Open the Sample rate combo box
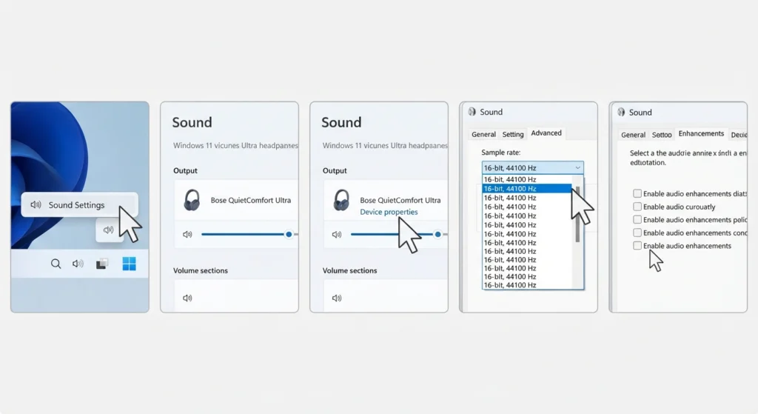 (x=533, y=168)
